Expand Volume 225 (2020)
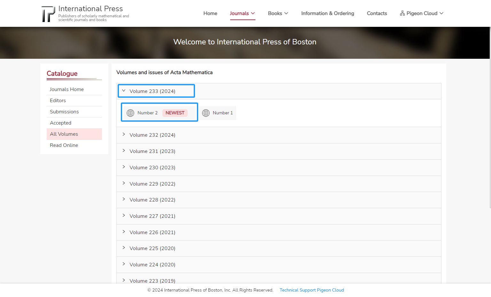This screenshot has width=491, height=297. tap(279, 248)
